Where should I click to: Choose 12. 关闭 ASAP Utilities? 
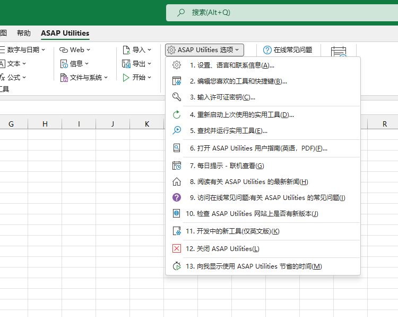(263, 248)
